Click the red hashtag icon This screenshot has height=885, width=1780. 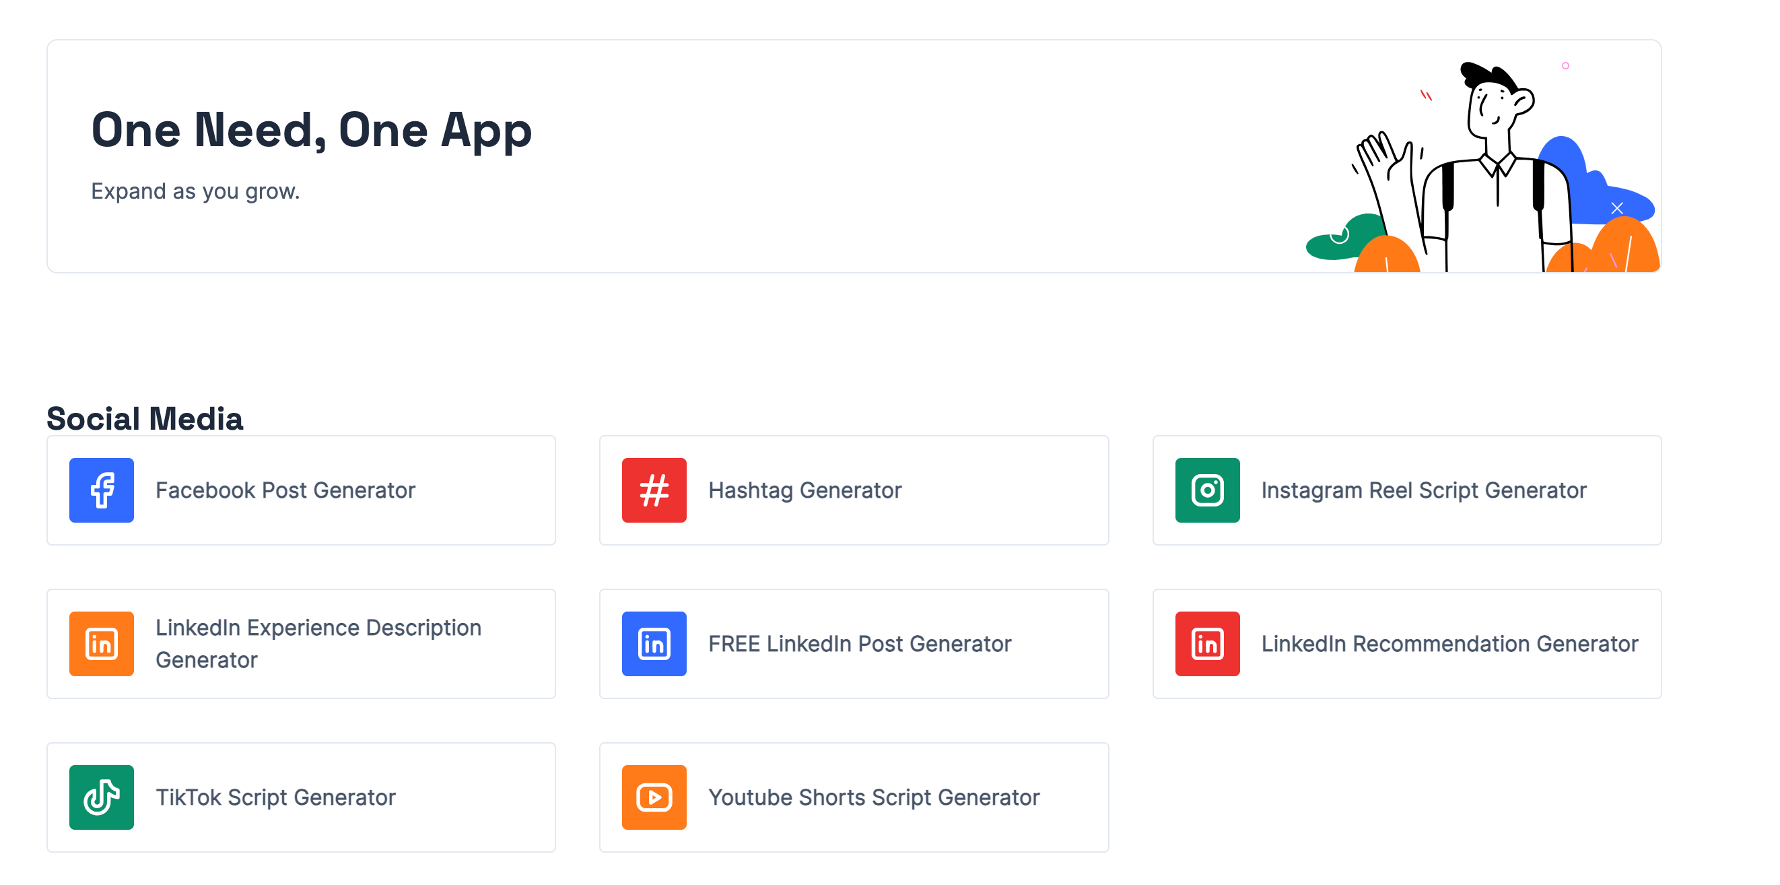654,490
